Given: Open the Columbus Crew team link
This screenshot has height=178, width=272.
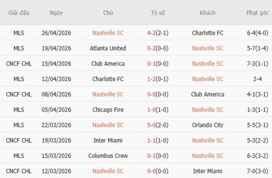Looking at the screenshot, I should click(x=108, y=156).
